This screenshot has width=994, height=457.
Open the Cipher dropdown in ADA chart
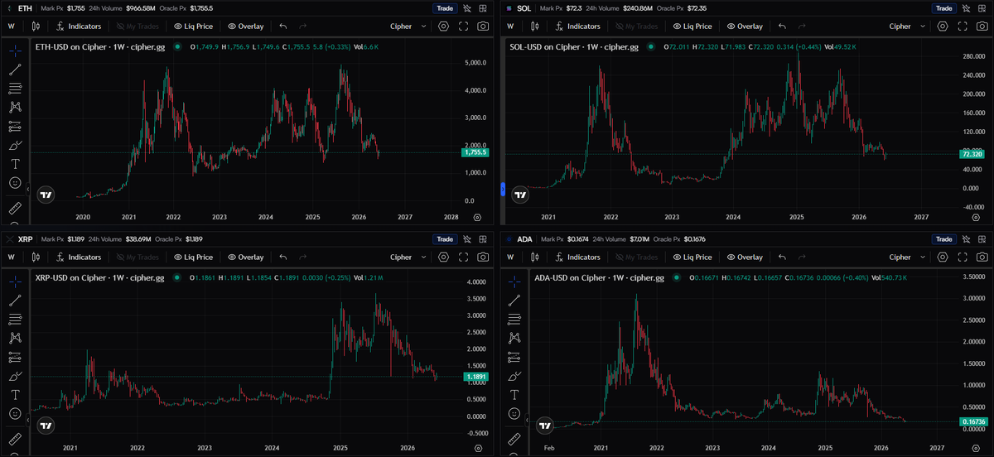908,257
